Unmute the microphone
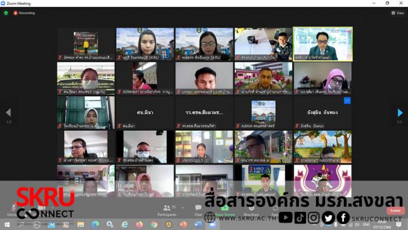Screen dimensions: 408x230 [12, 211]
